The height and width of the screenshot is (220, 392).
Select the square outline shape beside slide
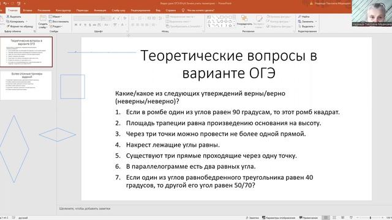click(72, 87)
